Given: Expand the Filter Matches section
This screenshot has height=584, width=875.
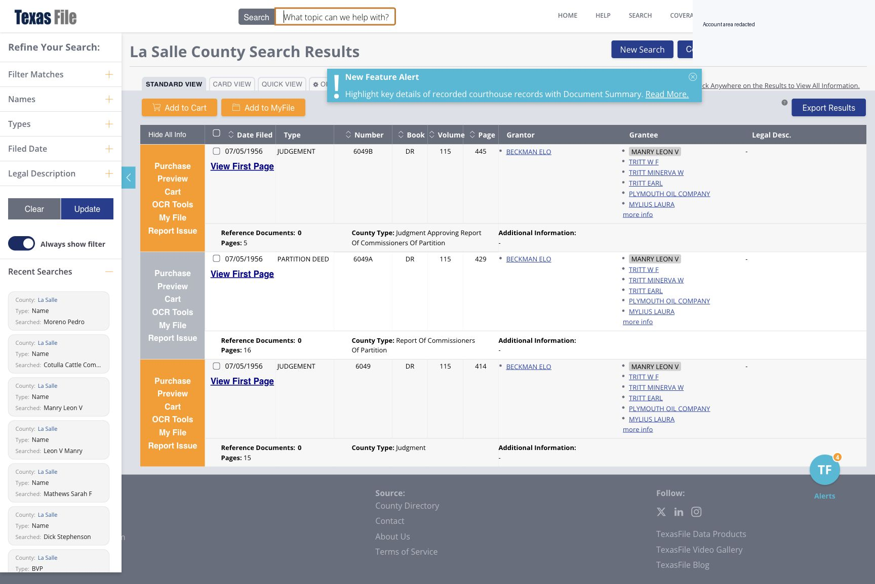Looking at the screenshot, I should coord(109,74).
